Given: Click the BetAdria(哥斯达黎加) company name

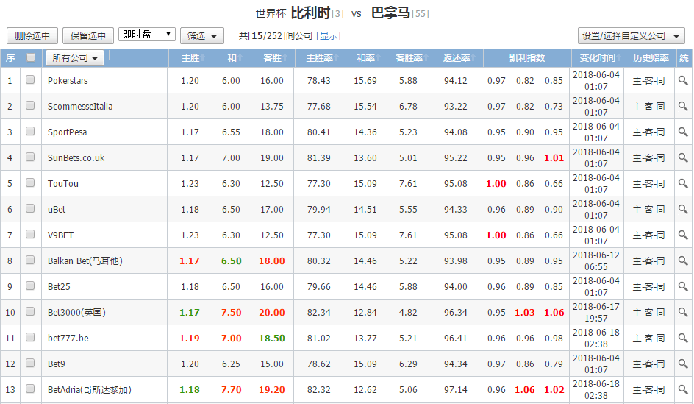Looking at the screenshot, I should coord(90,390).
